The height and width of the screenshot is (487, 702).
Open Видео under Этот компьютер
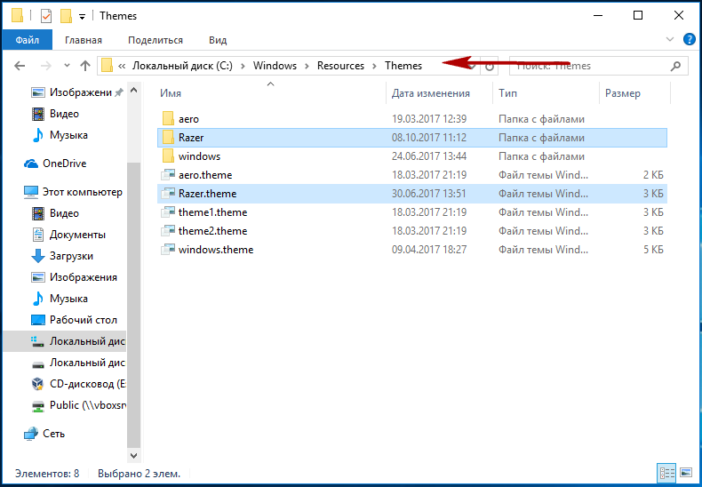click(64, 213)
